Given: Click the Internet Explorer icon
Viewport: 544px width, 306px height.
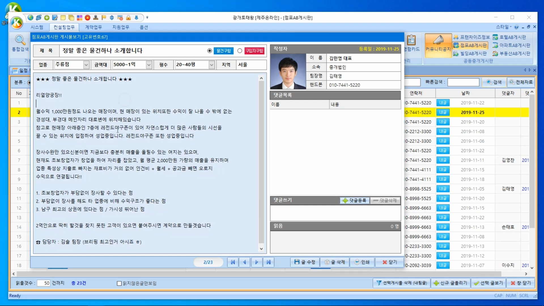Looking at the screenshot, I should (x=39, y=18).
